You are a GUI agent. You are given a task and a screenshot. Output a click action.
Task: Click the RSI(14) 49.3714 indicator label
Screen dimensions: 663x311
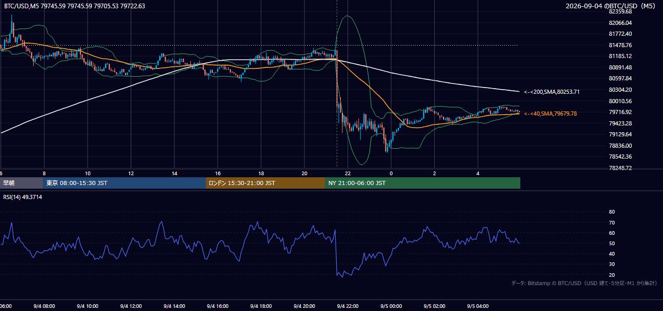(23, 197)
